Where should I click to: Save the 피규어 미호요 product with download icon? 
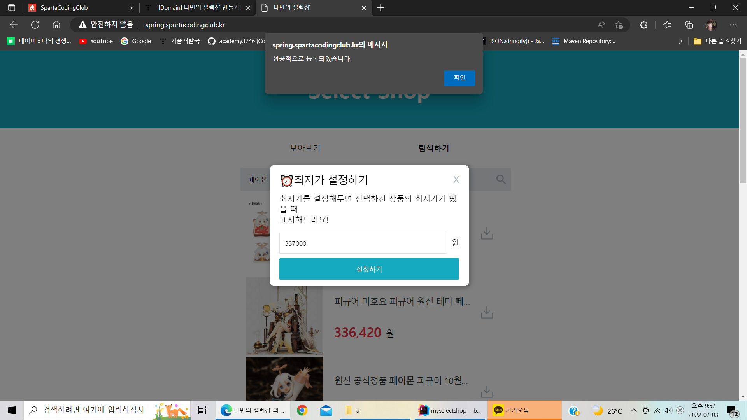coord(487,312)
